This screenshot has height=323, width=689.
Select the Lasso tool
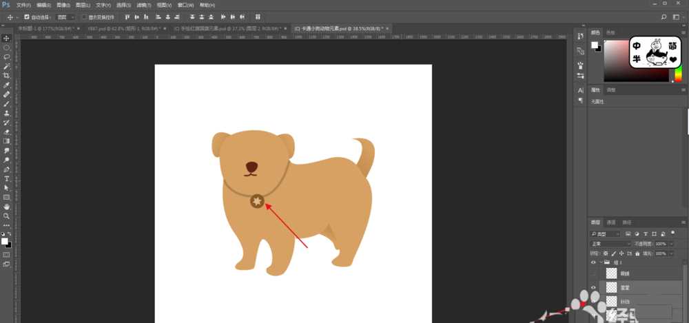coord(7,56)
